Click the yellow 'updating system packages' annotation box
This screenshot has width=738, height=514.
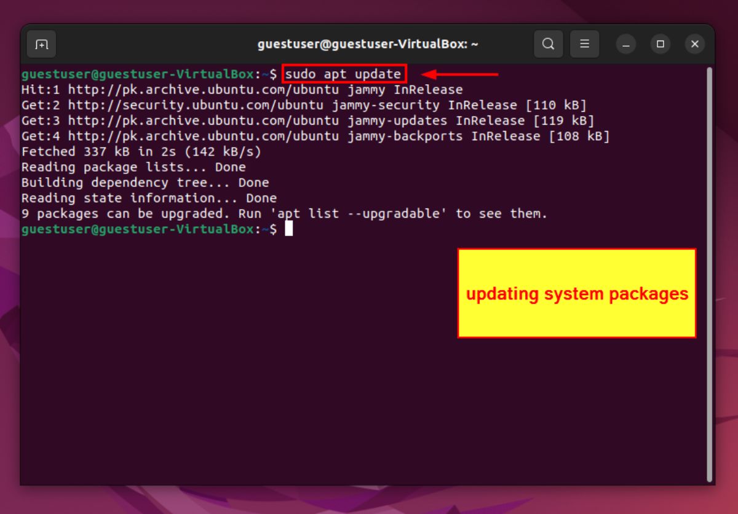(x=576, y=293)
